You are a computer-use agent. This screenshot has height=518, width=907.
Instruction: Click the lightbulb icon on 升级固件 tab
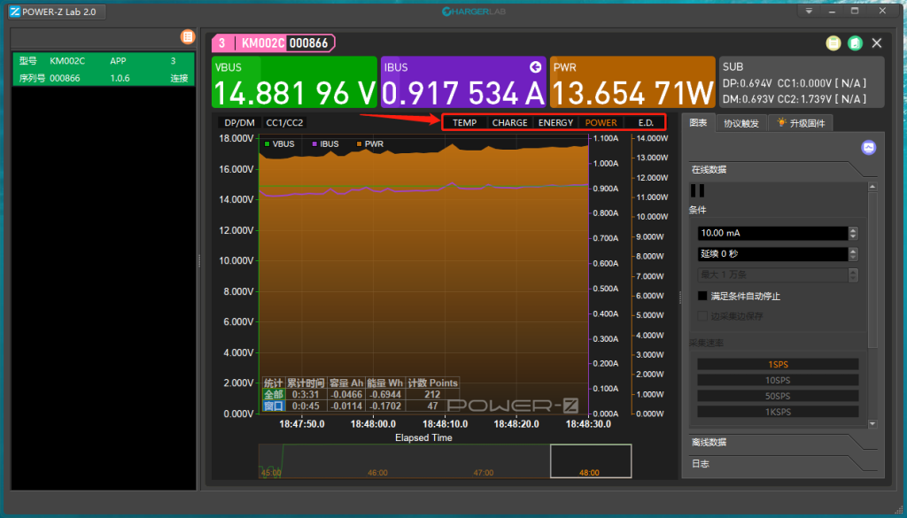[782, 122]
